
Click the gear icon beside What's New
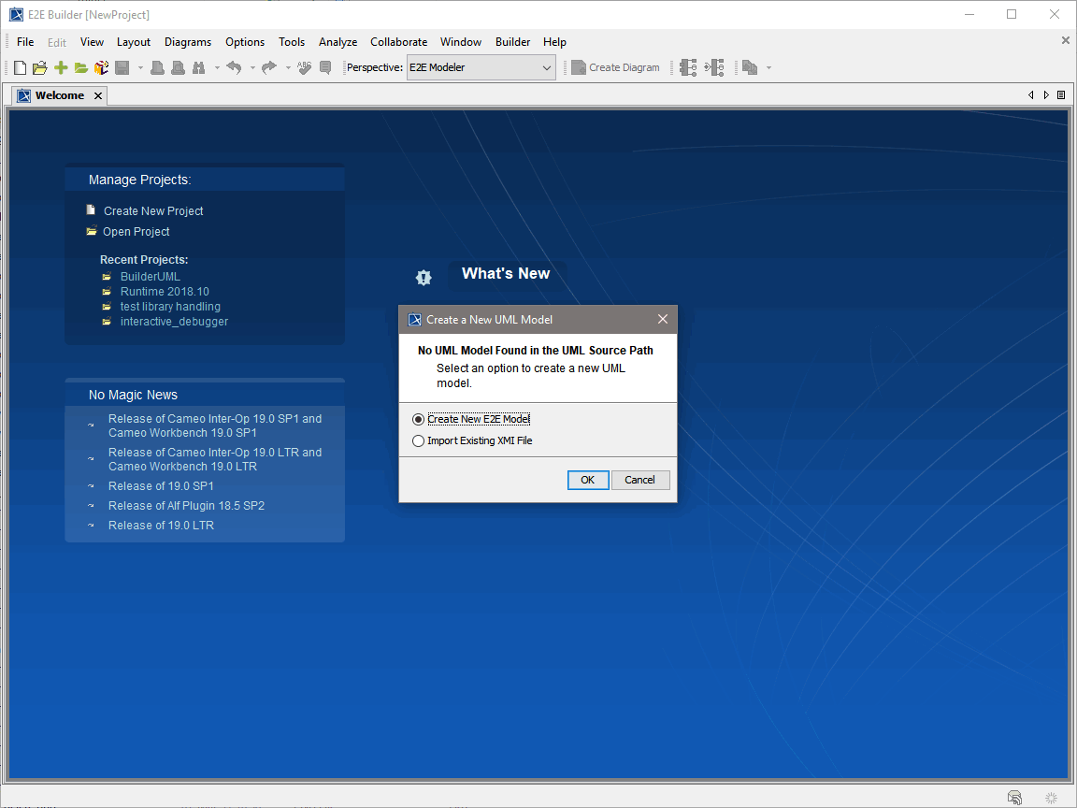(x=424, y=277)
